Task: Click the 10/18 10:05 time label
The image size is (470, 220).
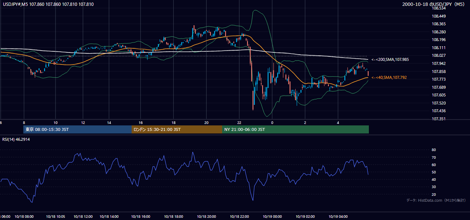Action: click(x=56, y=216)
